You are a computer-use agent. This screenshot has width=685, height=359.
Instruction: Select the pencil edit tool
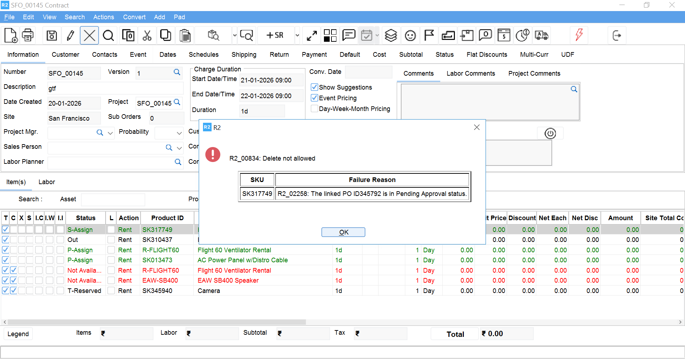[x=70, y=35]
